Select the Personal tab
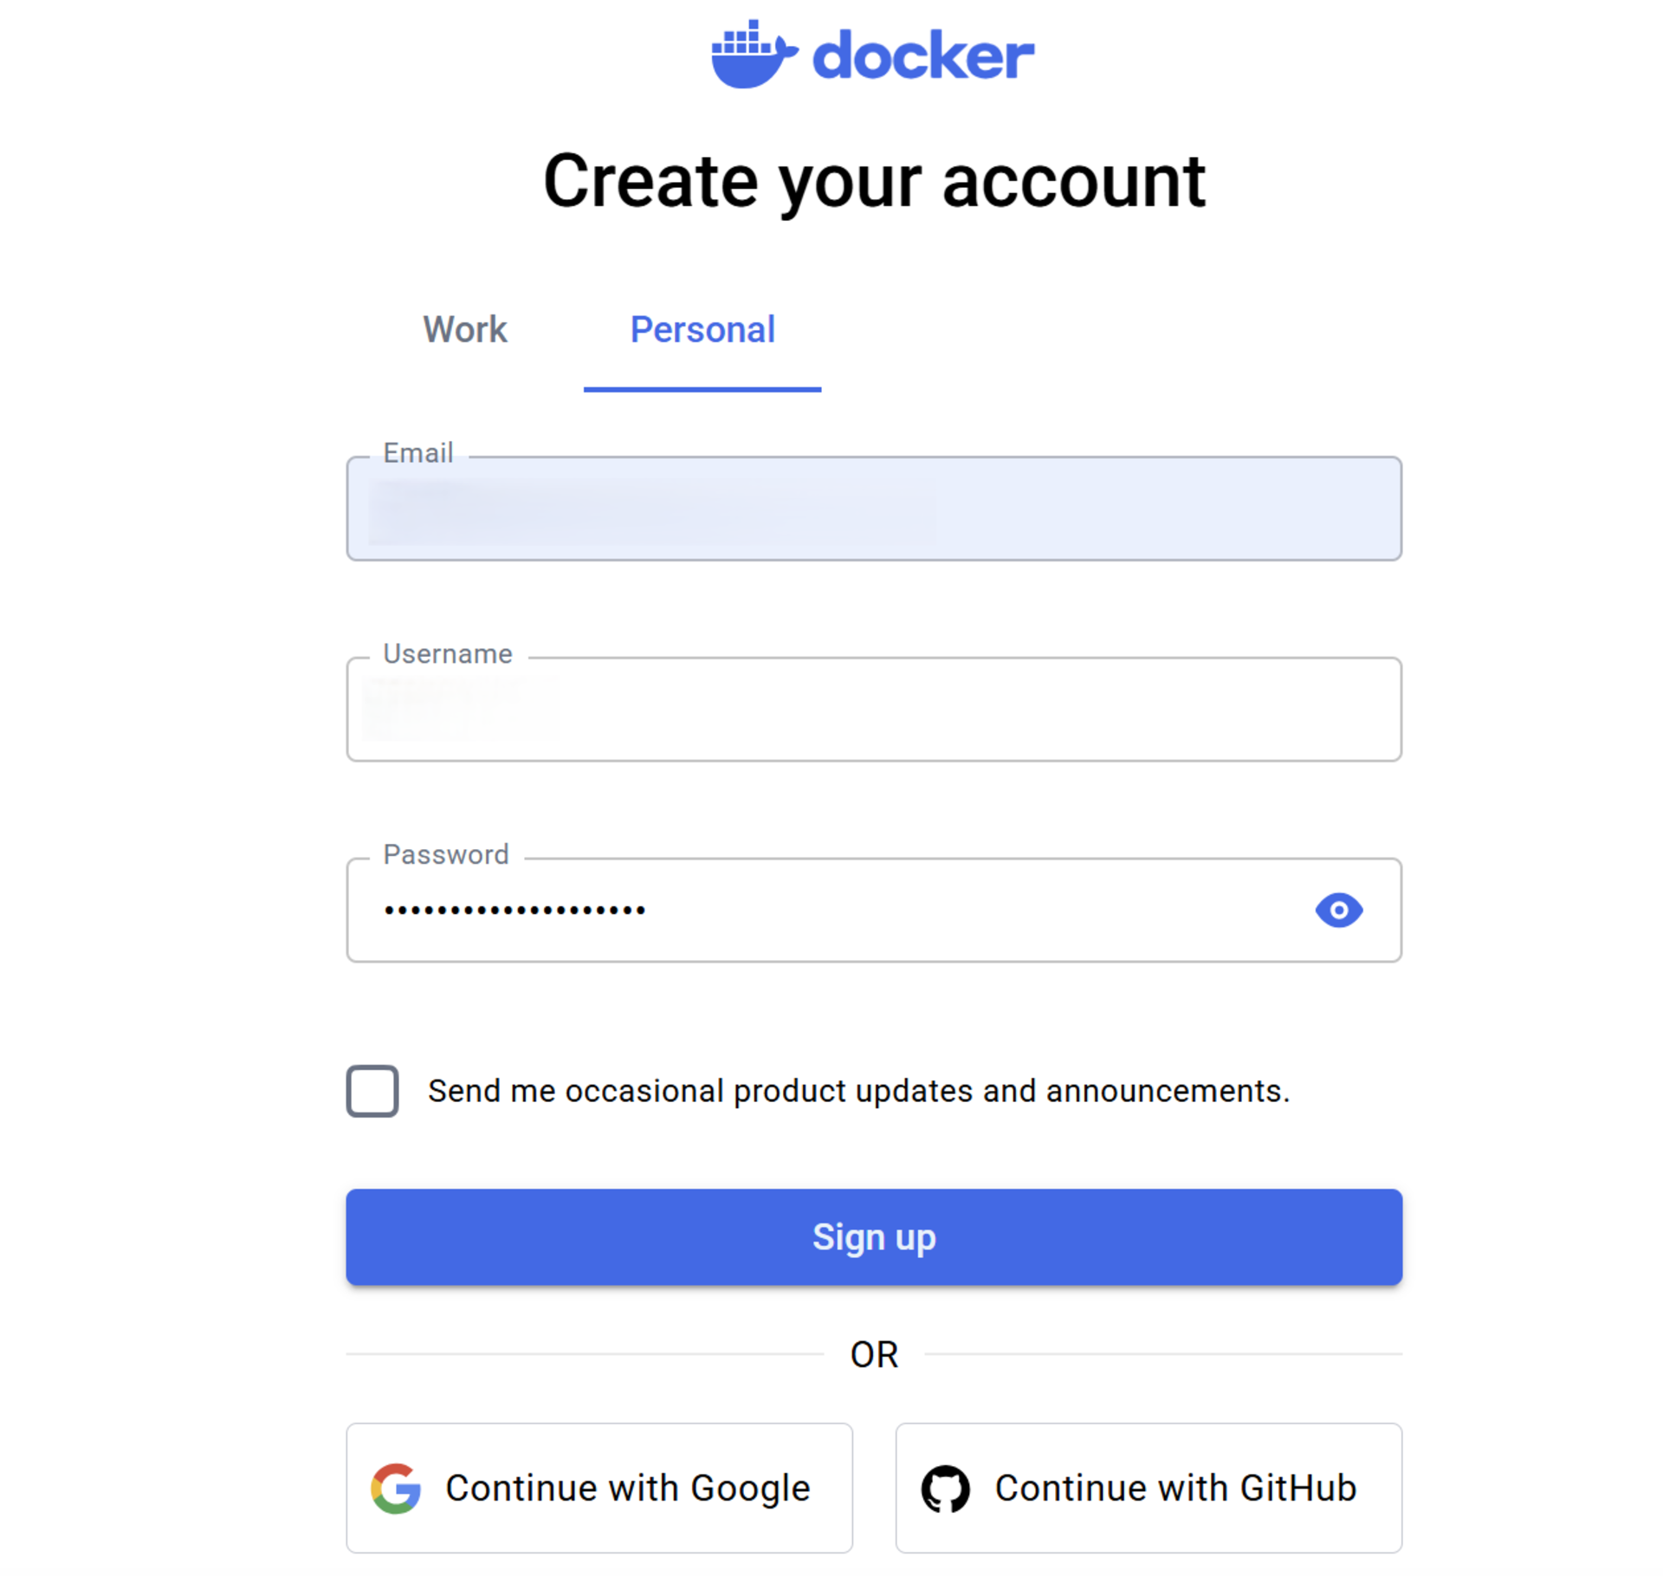This screenshot has height=1576, width=1663. tap(702, 330)
